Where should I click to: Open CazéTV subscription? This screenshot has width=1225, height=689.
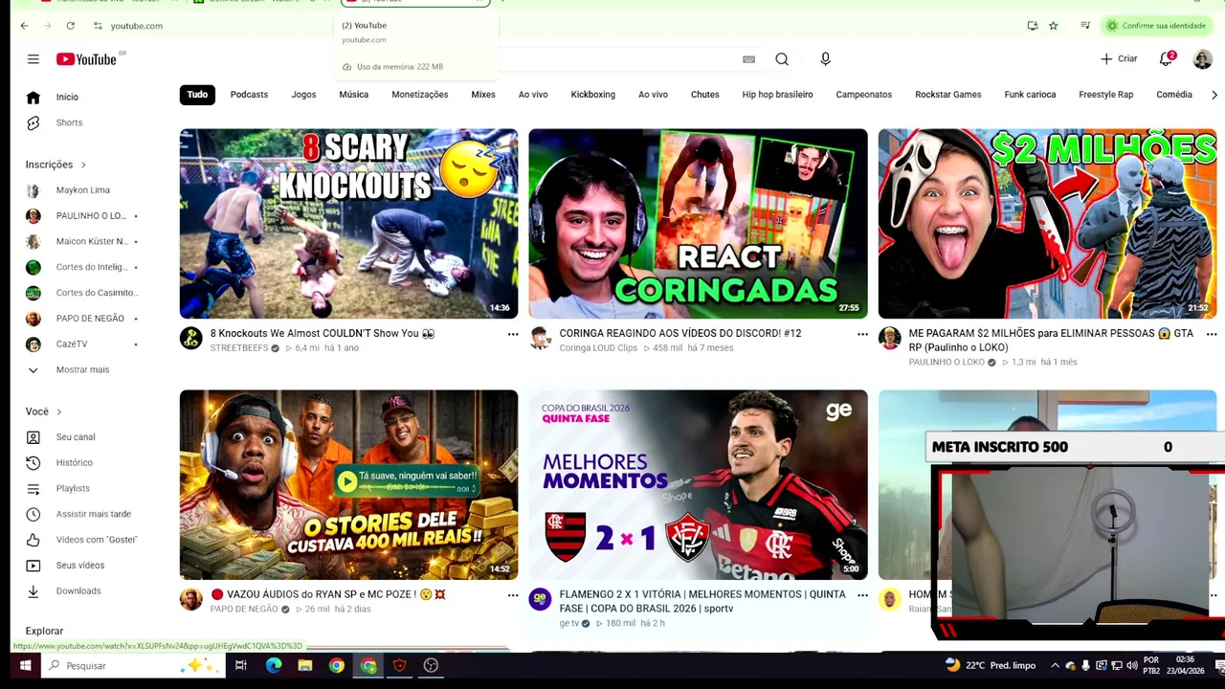point(81,344)
